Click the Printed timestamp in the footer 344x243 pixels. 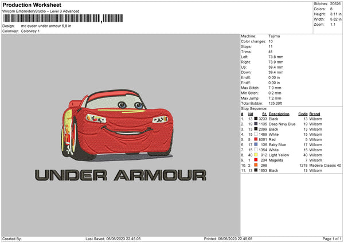228,238
